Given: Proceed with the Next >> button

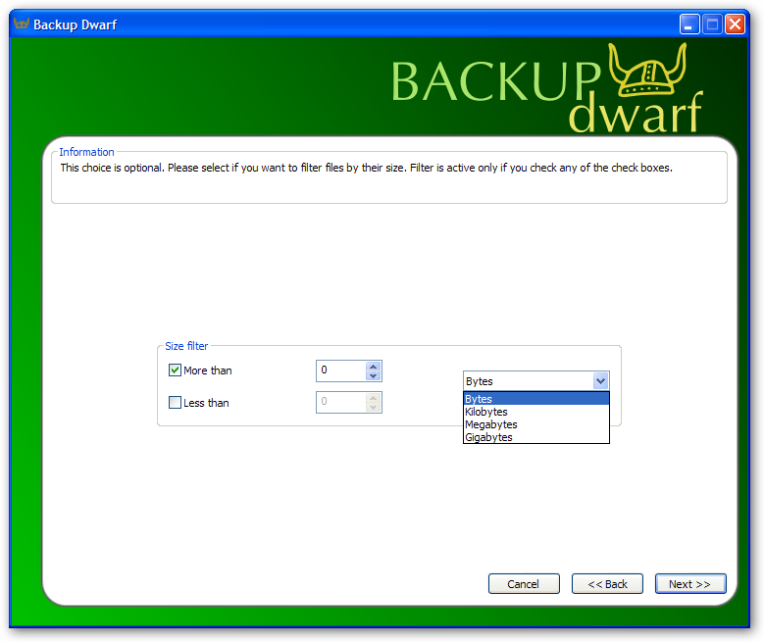Looking at the screenshot, I should (x=690, y=583).
